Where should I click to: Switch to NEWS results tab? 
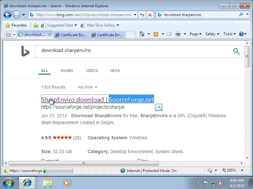pos(115,71)
